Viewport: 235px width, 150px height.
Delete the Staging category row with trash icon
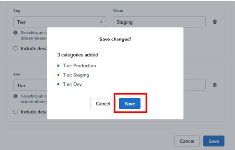tap(215, 22)
